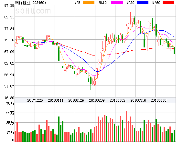Click the MA60 legend label
The image size is (194, 142).
tap(156, 3)
